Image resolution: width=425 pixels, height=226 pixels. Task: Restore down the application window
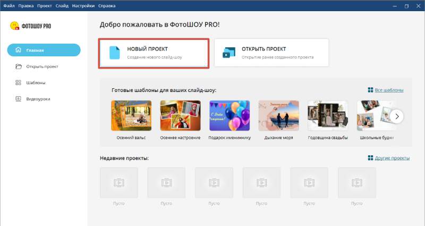tap(406, 6)
